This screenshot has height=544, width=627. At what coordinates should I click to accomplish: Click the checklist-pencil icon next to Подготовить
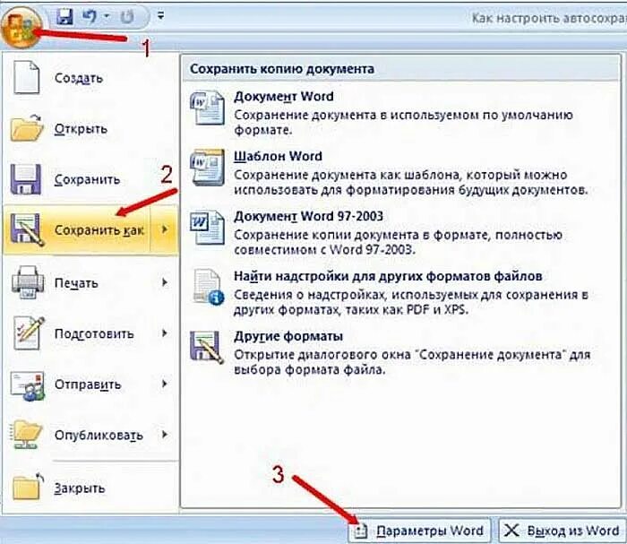click(28, 333)
